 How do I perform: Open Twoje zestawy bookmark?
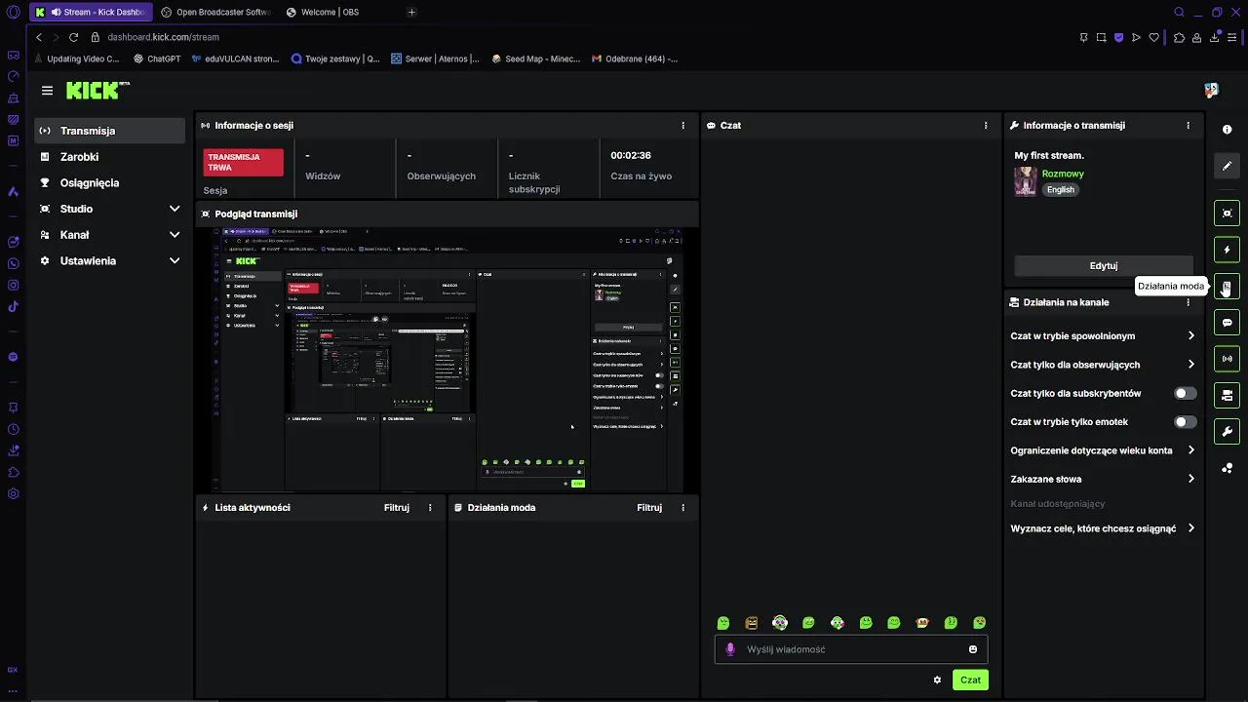point(336,58)
